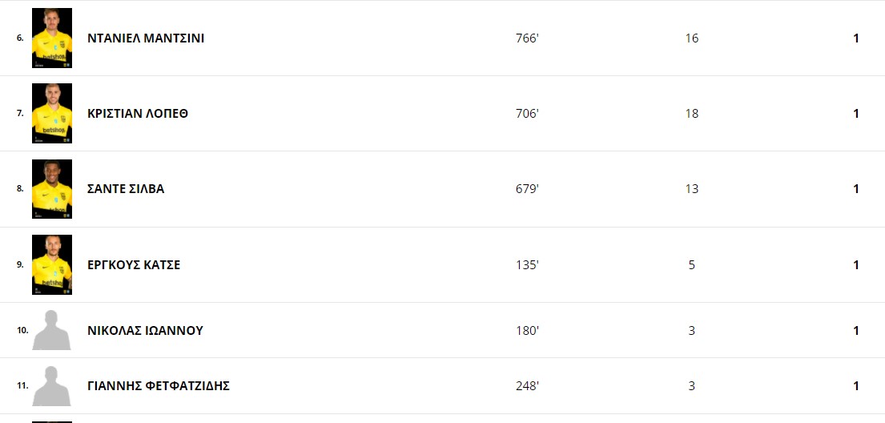
Task: Open Ντάνιελ Μαντσίνι player photo
Action: pos(52,38)
